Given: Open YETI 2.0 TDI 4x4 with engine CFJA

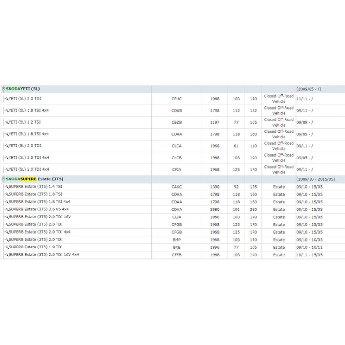Looking at the screenshot, I should [29, 169].
